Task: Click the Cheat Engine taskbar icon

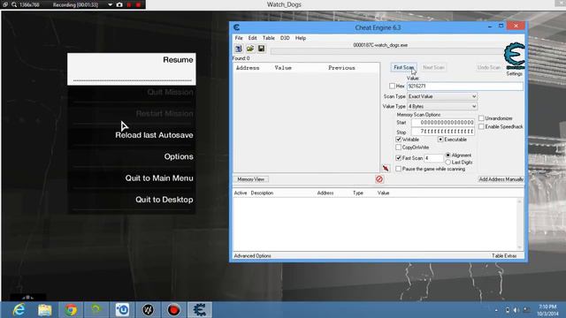Action: click(x=199, y=310)
